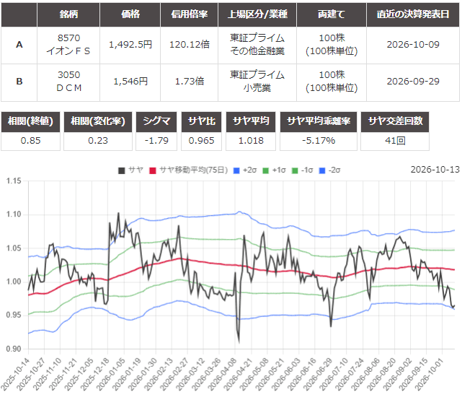Select the price 1,492.5円
This screenshot has height=395, width=462.
[x=130, y=45]
